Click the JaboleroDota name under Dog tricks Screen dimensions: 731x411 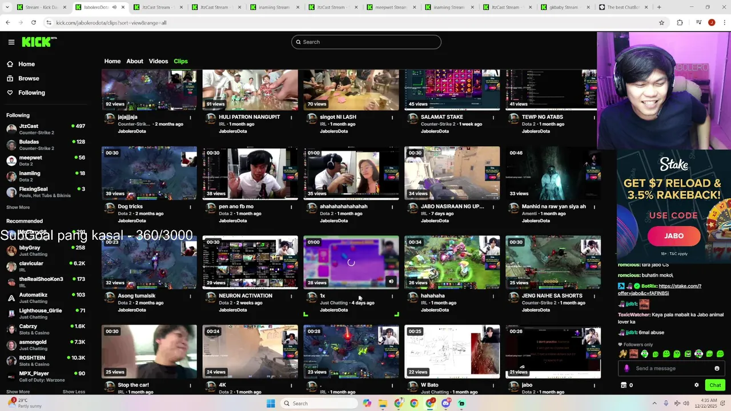point(132,221)
